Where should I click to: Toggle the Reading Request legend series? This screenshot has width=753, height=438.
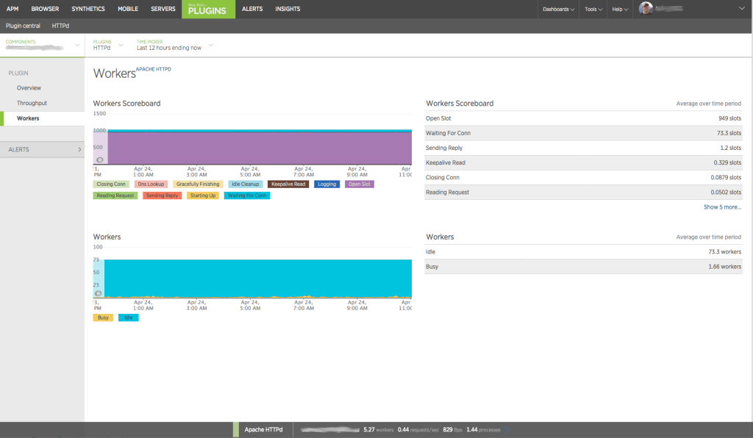pos(115,195)
